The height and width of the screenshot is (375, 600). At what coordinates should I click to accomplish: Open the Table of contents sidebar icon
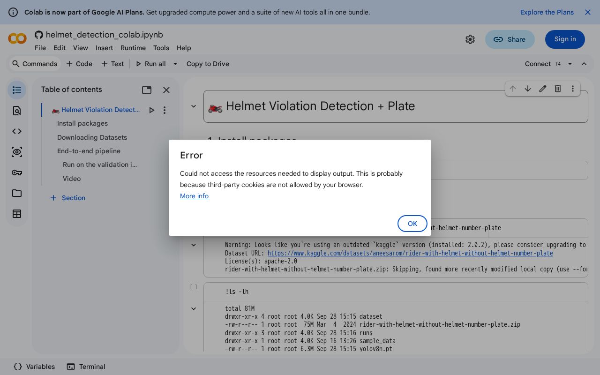click(17, 90)
